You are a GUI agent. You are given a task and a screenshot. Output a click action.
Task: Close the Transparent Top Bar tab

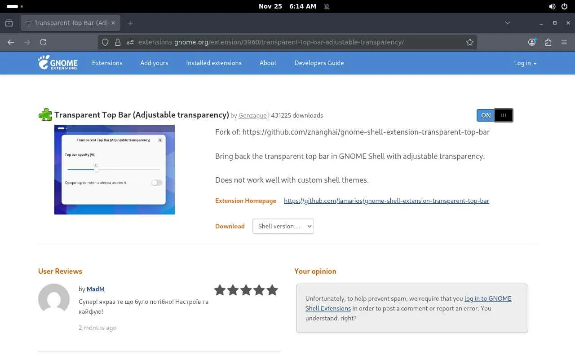coord(113,23)
